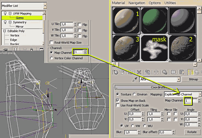Select the purple-gray material sample slot

[183, 21]
